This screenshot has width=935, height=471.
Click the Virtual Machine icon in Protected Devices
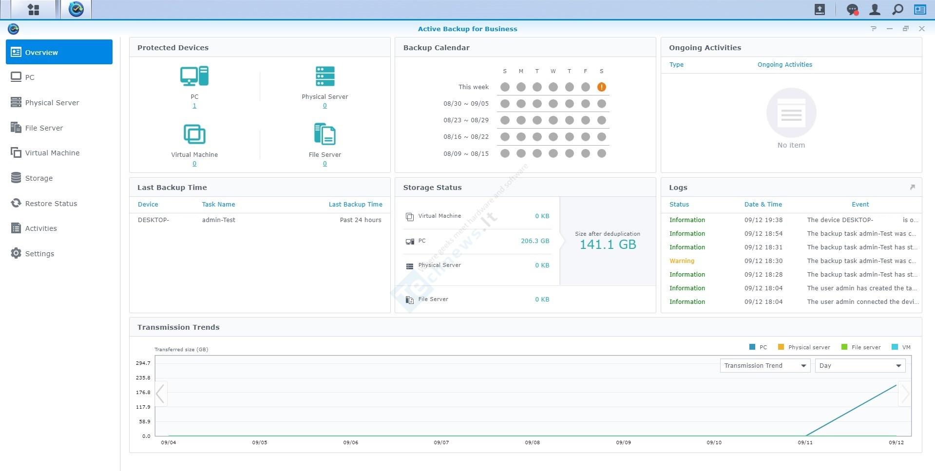coord(194,134)
